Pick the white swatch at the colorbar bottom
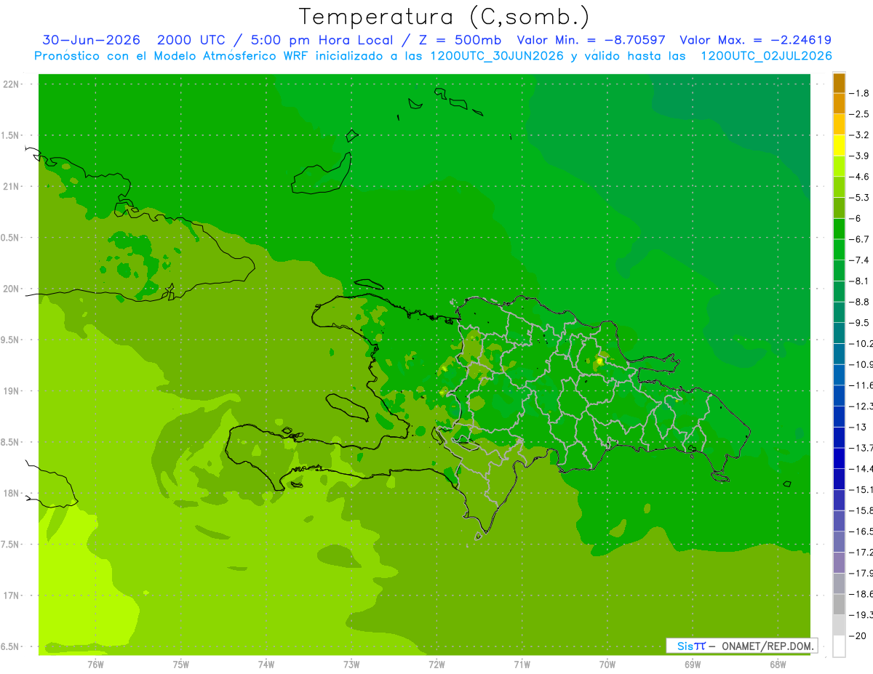 point(839,646)
